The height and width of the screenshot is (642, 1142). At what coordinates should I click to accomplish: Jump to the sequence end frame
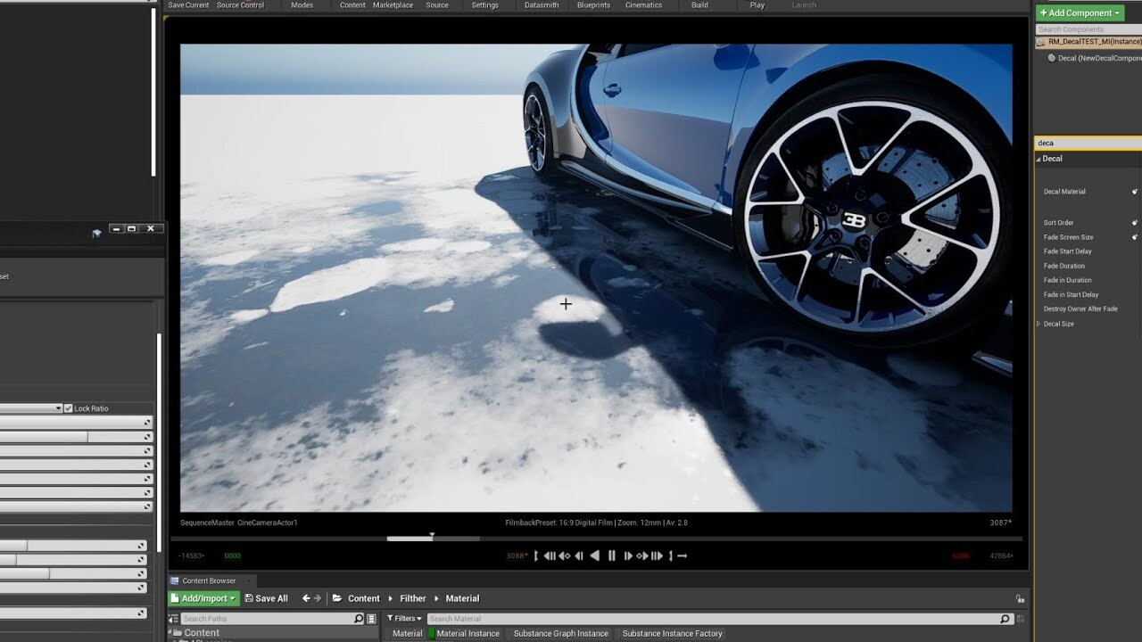click(656, 556)
